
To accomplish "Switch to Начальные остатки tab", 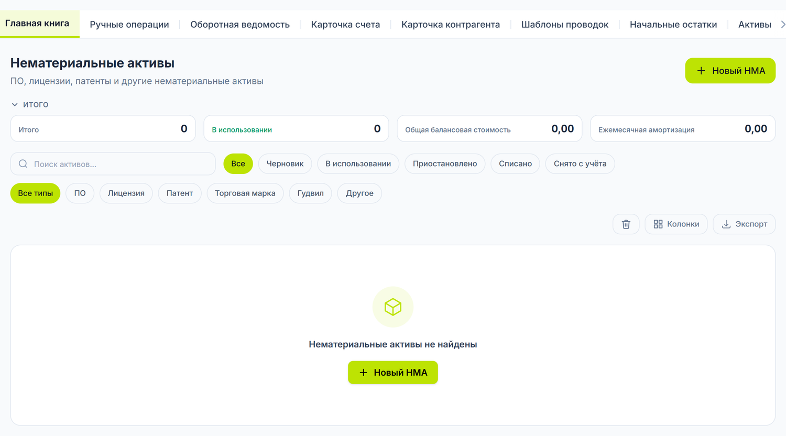I will tap(673, 24).
